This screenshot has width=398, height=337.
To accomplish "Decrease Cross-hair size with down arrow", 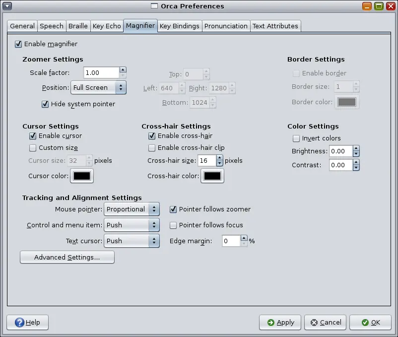I will point(219,163).
